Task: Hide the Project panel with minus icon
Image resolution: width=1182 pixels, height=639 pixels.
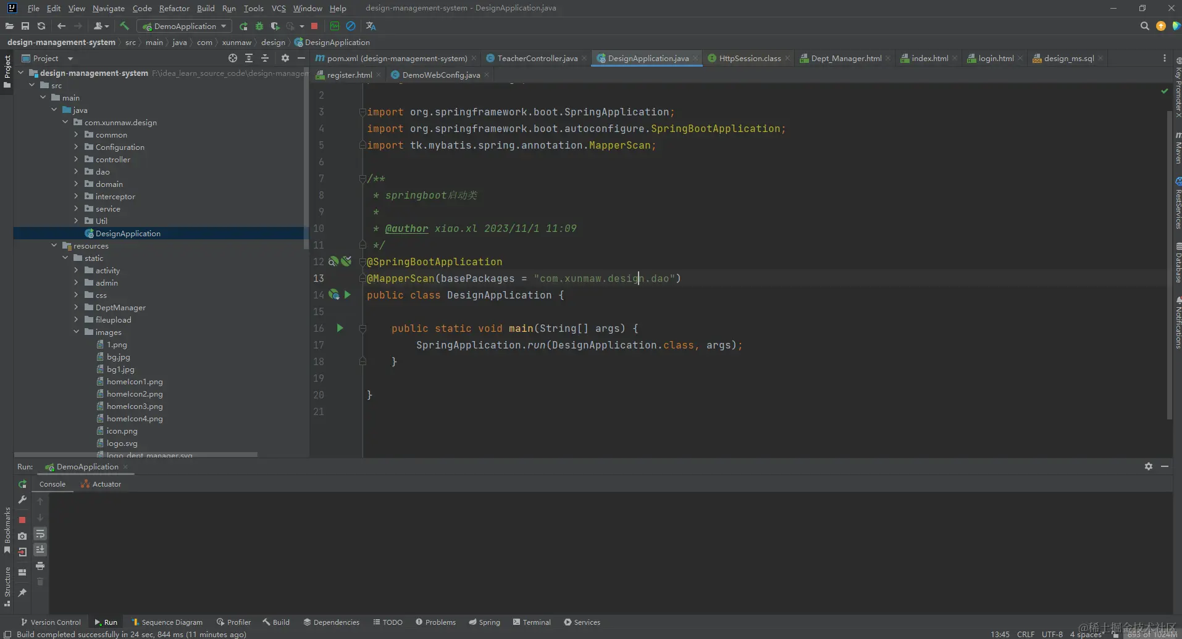Action: pos(301,58)
